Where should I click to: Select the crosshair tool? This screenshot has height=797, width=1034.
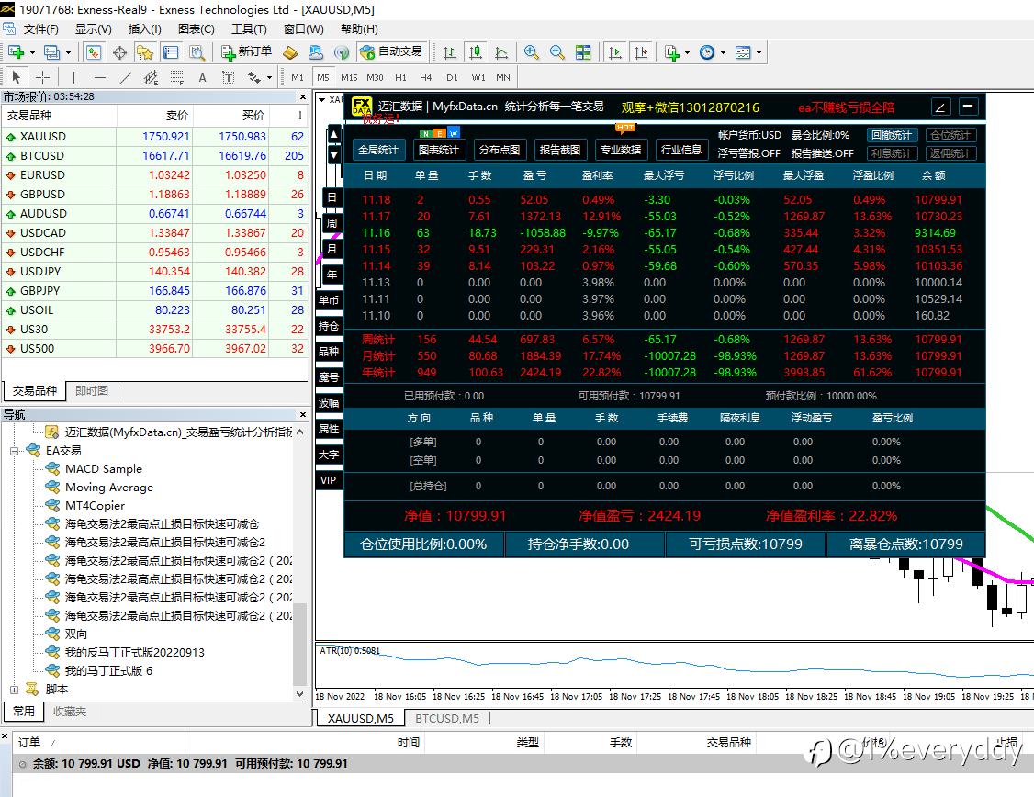pos(42,77)
